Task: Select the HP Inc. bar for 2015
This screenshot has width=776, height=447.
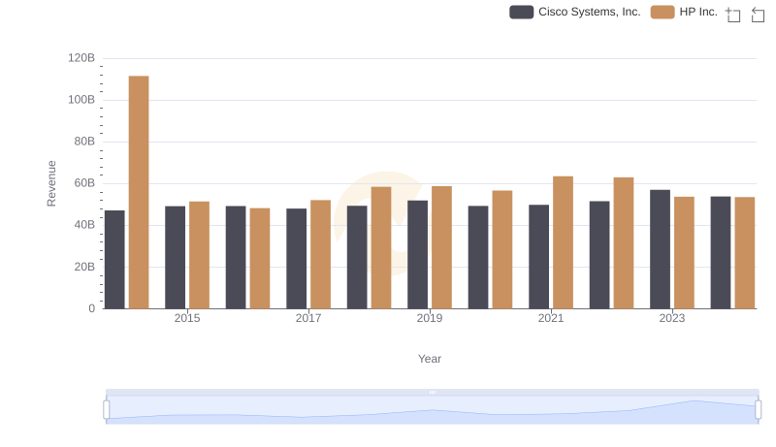Action: [x=200, y=255]
